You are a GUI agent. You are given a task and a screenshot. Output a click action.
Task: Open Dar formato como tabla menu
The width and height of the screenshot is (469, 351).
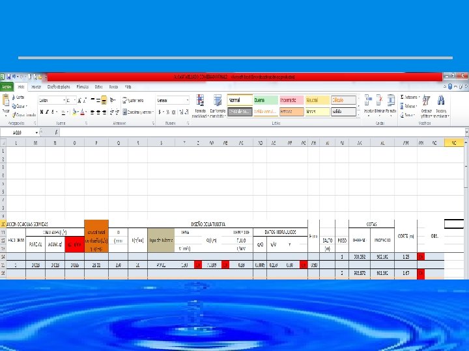pos(218,106)
